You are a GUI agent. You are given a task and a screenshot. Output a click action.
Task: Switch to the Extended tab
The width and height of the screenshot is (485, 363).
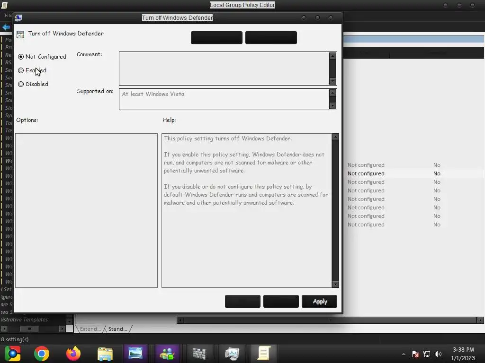(90, 329)
